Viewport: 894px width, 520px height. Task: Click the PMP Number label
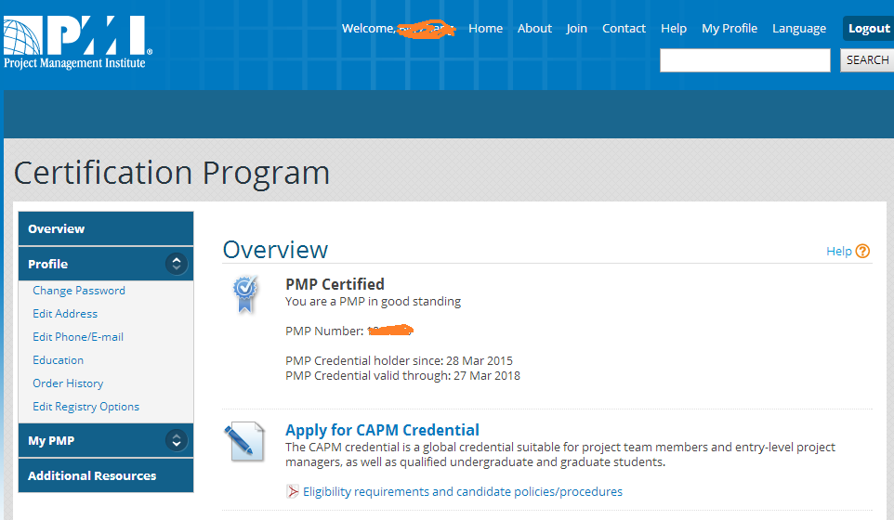pyautogui.click(x=324, y=331)
